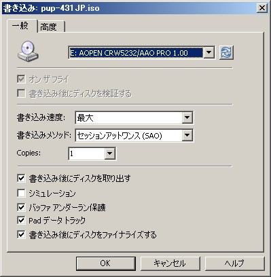Image resolution: width=271 pixels, height=277 pixels.
Task: Uncheck 書き込み後にディスクを取り出す checkbox
Action: click(21, 179)
